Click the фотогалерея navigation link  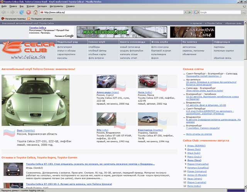65,47
